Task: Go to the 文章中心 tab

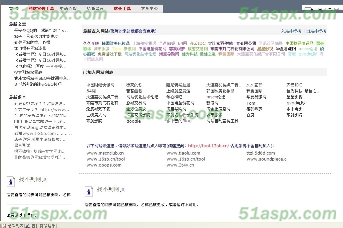Action: click(149, 9)
